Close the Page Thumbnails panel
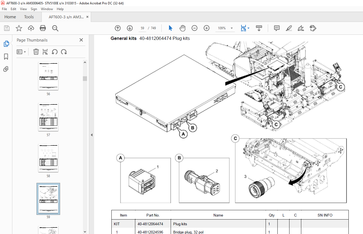 pyautogui.click(x=81, y=40)
